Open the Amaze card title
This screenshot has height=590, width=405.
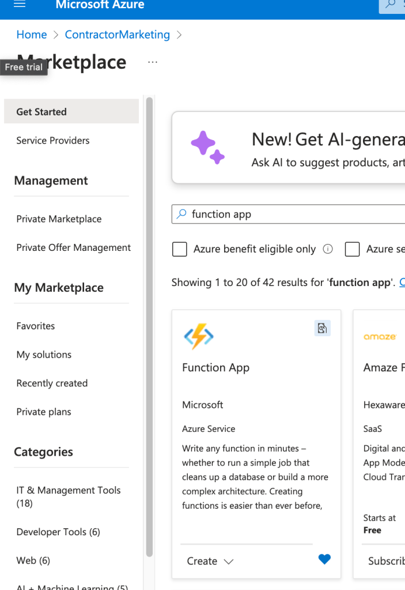384,367
